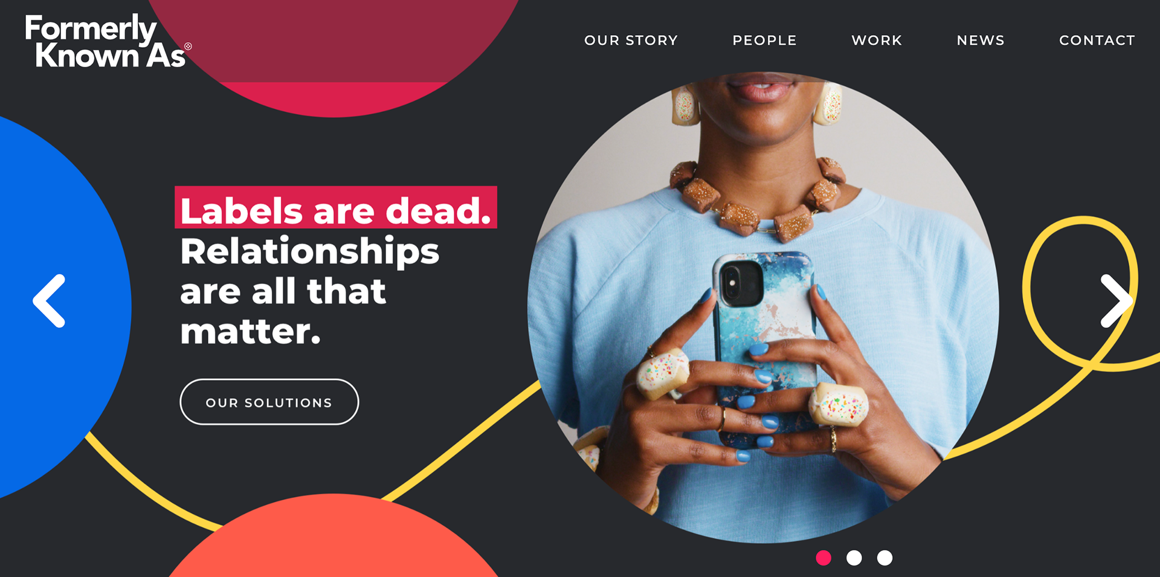Click the Formerly Known As logo
1160x577 pixels.
(x=108, y=41)
